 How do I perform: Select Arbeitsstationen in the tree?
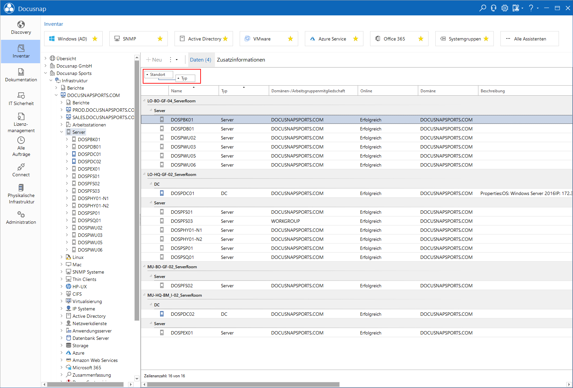89,125
